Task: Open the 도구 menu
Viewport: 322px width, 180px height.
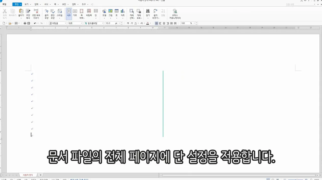Action: point(84,4)
